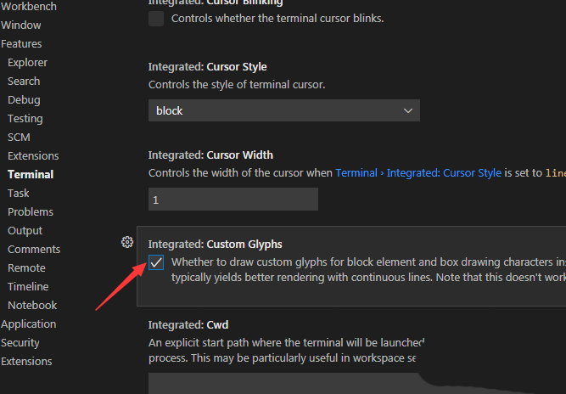
Task: Select Explorer in the settings tree
Action: [x=27, y=63]
